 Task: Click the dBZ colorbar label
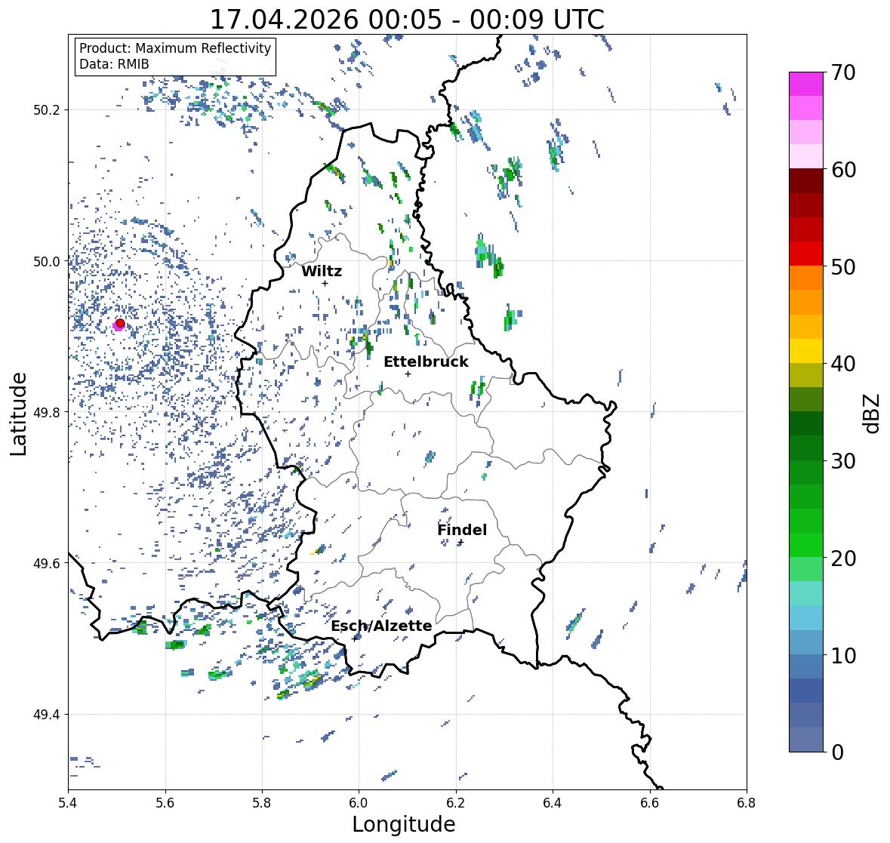[x=873, y=414]
